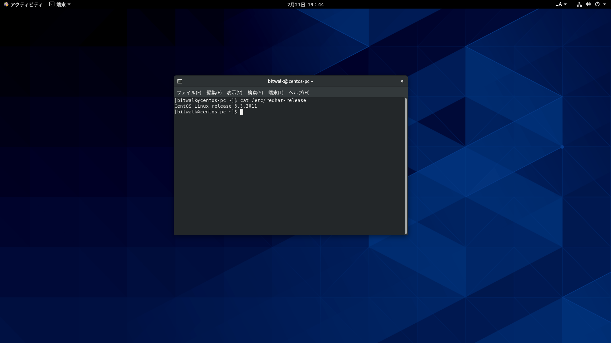611x343 pixels.
Task: Click the CentOS logo beside アクティビティ
Action: click(x=6, y=4)
